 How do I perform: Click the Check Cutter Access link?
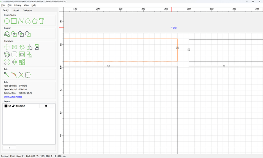(13, 97)
